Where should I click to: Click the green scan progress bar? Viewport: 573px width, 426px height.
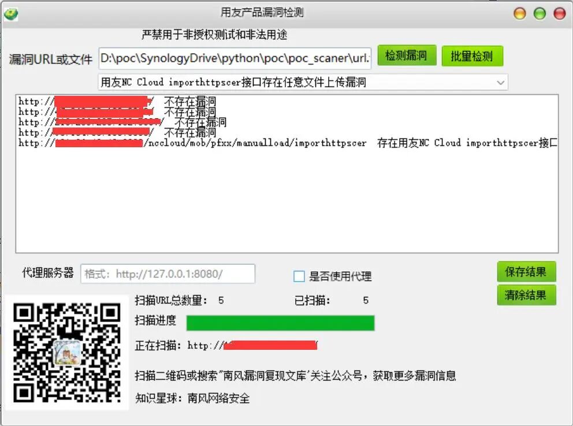point(280,323)
